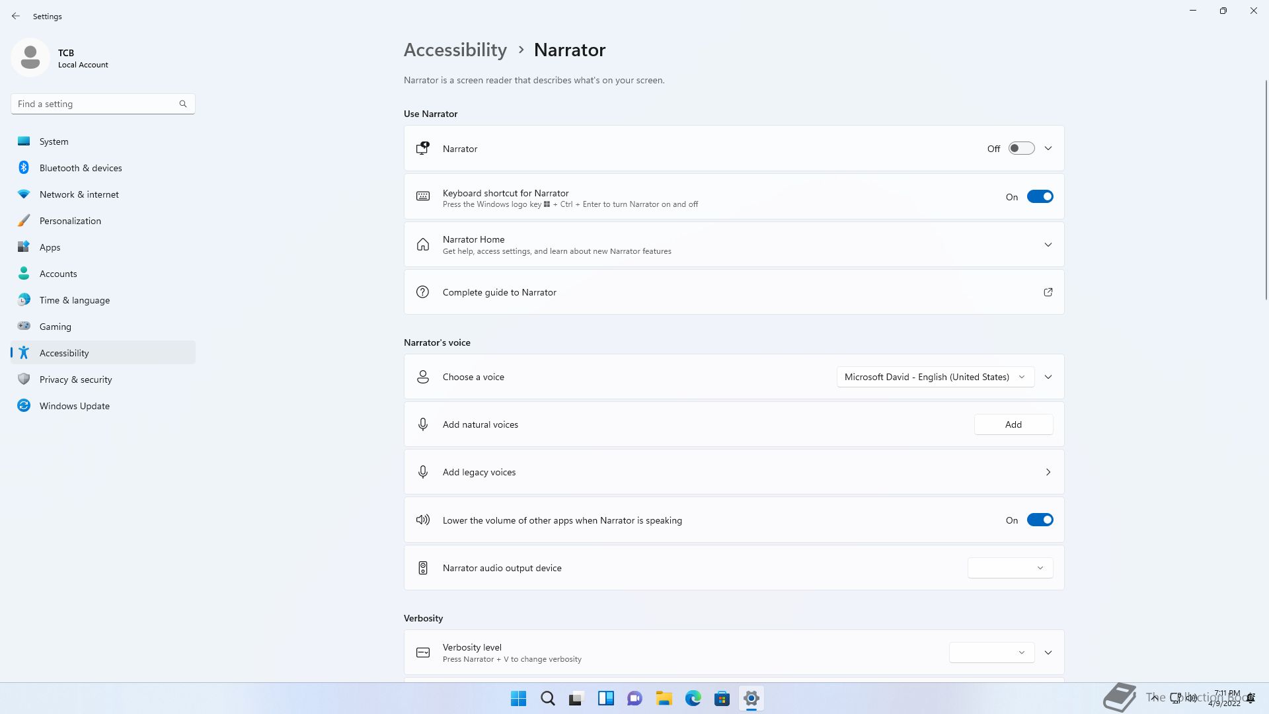Click the microphone icon for Add natural voices
Viewport: 1269px width, 714px height.
coord(423,424)
